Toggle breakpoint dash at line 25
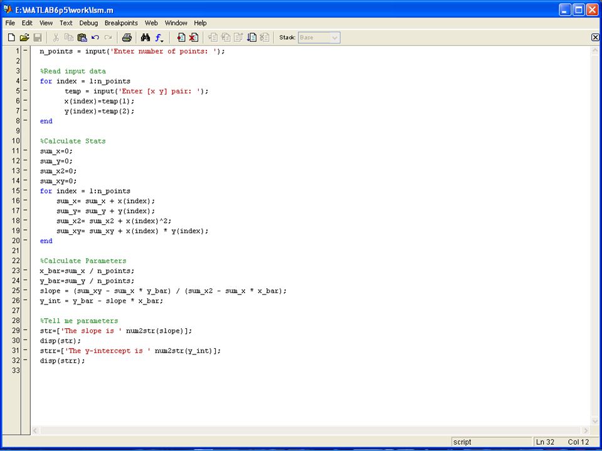The width and height of the screenshot is (602, 451). [x=25, y=290]
